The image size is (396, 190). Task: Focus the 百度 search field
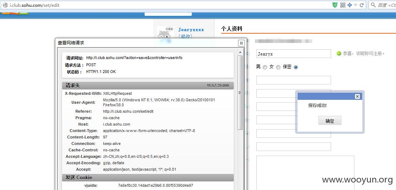pyautogui.click(x=386, y=5)
